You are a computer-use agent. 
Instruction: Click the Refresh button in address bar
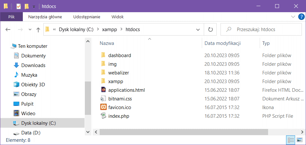[x=211, y=30]
